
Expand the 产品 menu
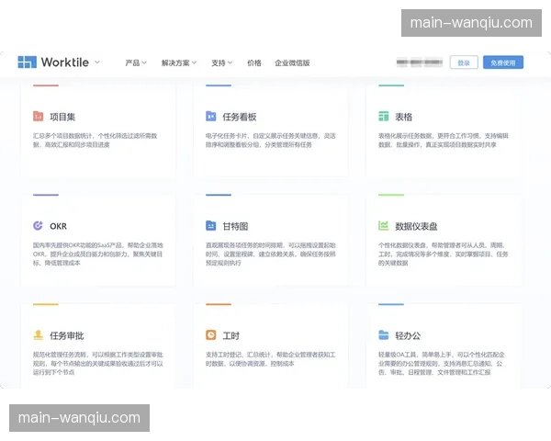(x=136, y=63)
